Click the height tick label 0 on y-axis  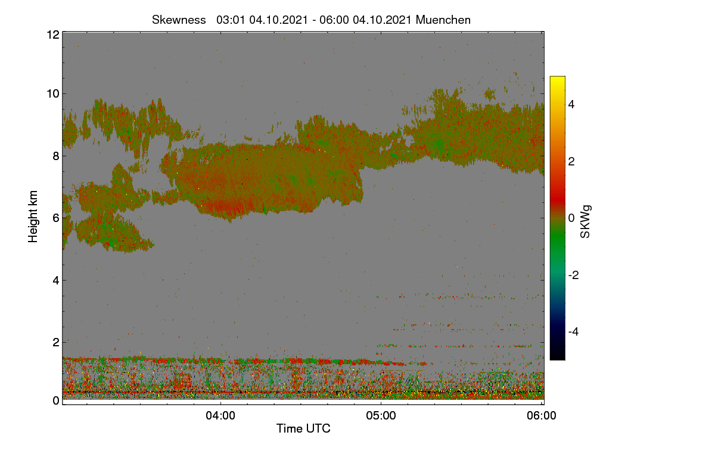point(55,400)
